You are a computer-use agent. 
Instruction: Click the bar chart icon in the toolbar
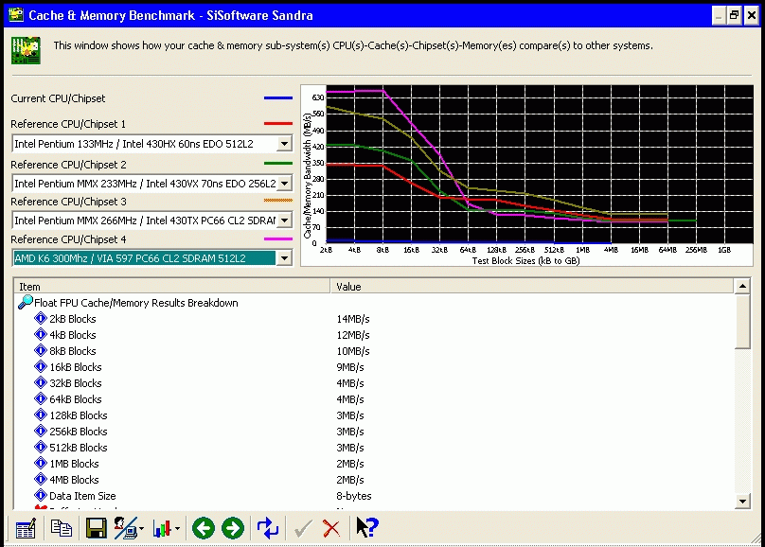point(163,528)
